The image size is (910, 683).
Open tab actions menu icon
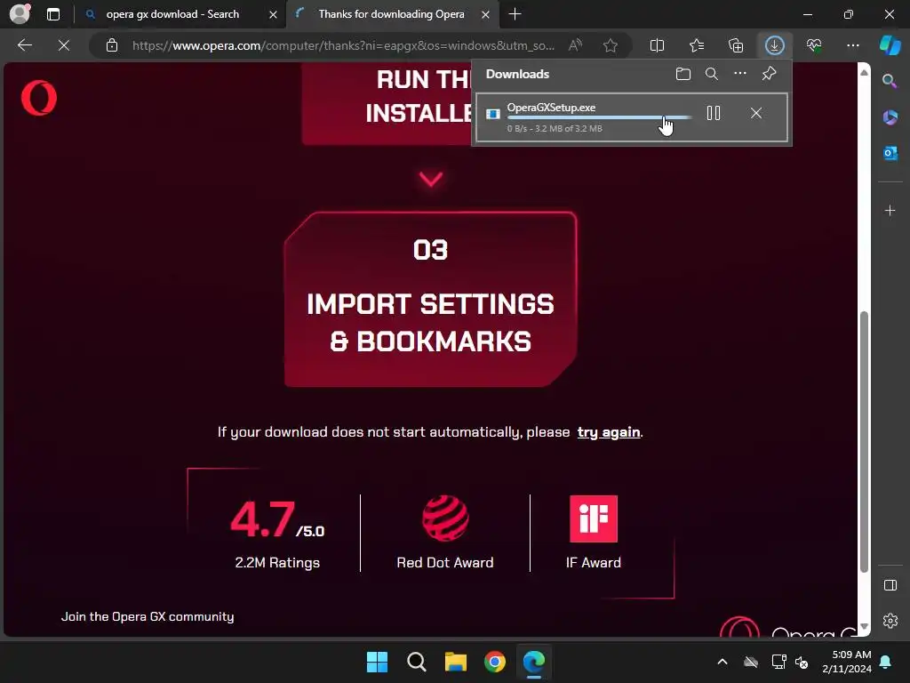53,14
